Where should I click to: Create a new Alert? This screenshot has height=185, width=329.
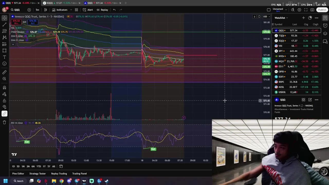pyautogui.click(x=88, y=10)
